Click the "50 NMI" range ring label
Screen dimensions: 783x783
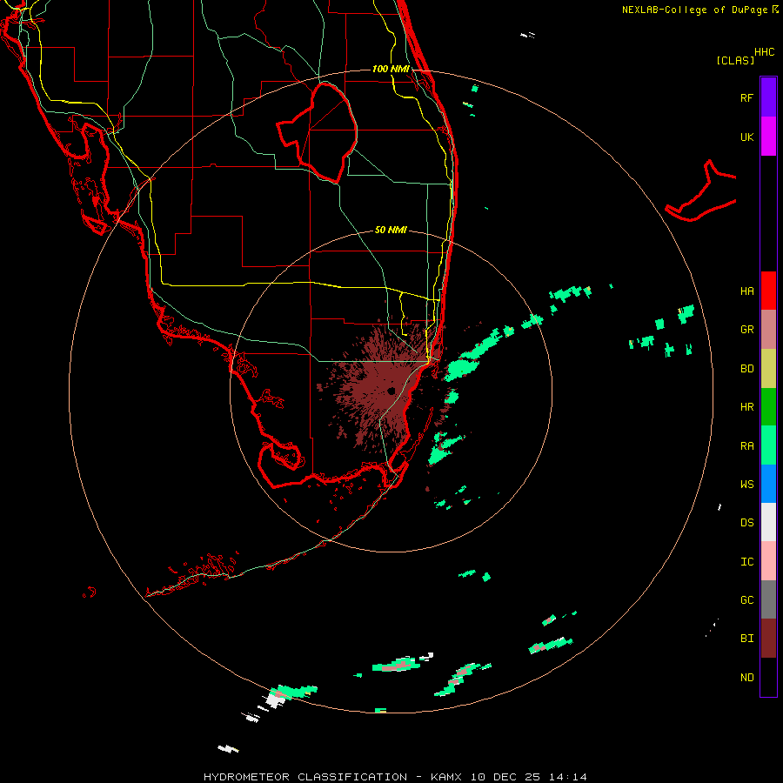tap(391, 230)
